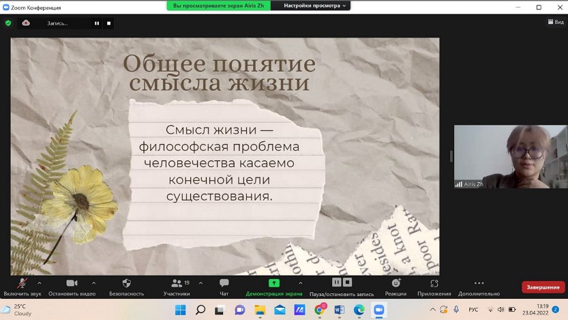Viewport: 568px width, 320px height.
Task: Click the red Завершение button
Action: (x=543, y=287)
